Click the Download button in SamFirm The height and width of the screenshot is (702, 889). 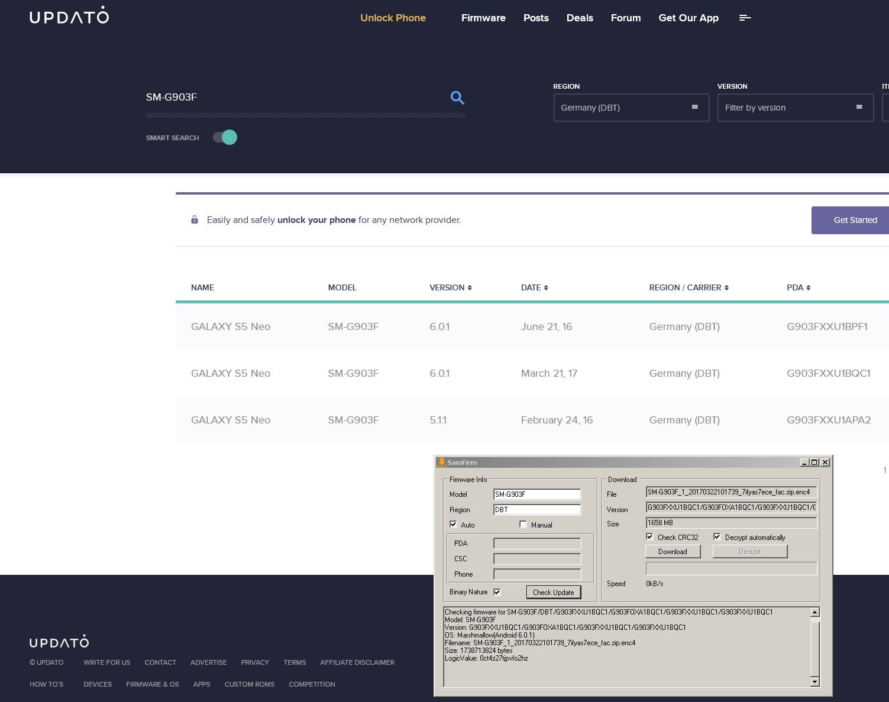point(673,552)
